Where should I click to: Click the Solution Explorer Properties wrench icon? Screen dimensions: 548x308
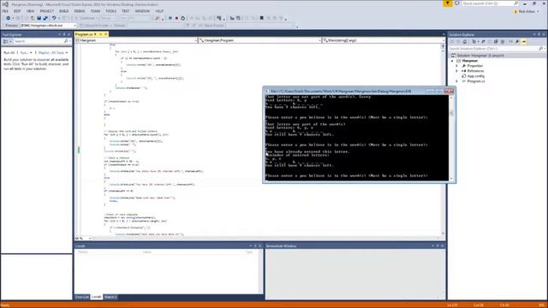[x=517, y=42]
